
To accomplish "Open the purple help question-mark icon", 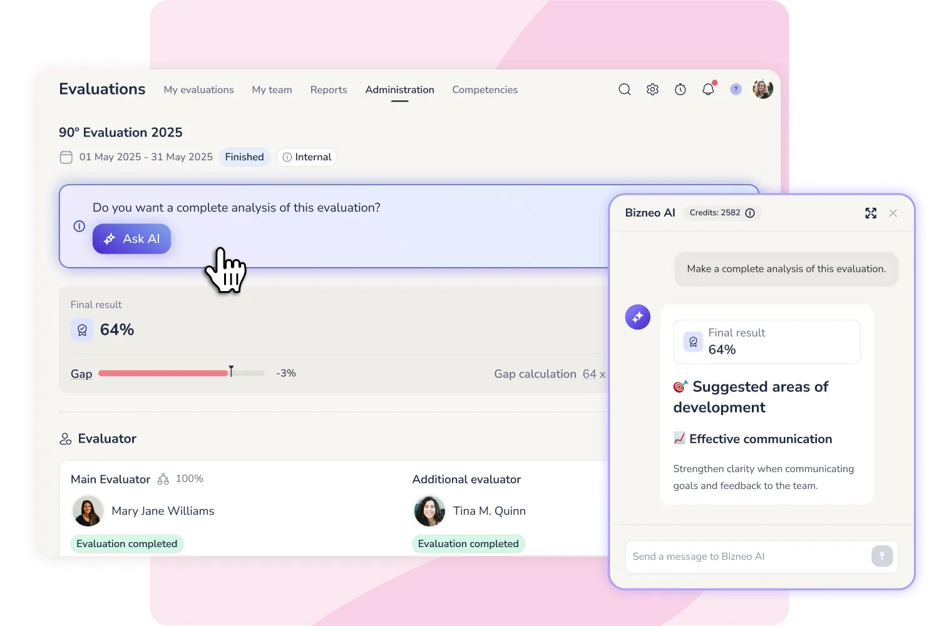I will pos(736,90).
